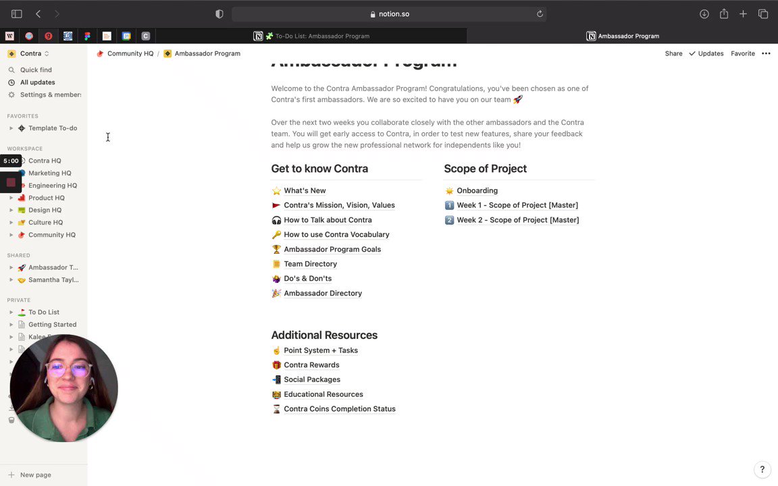Expand the To Do List private page
This screenshot has height=486, width=778.
11,312
